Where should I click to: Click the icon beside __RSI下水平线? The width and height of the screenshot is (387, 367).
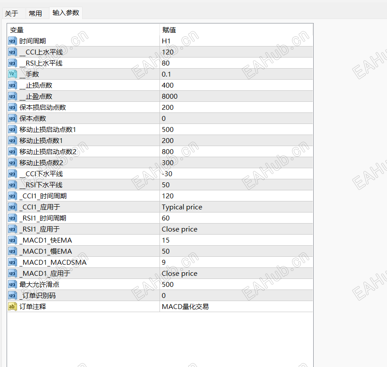click(x=12, y=185)
